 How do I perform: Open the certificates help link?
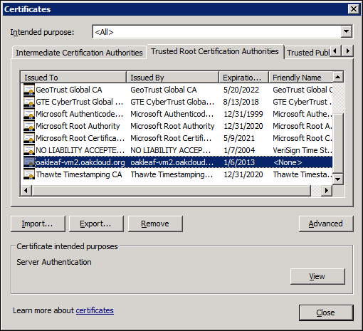pyautogui.click(x=95, y=310)
